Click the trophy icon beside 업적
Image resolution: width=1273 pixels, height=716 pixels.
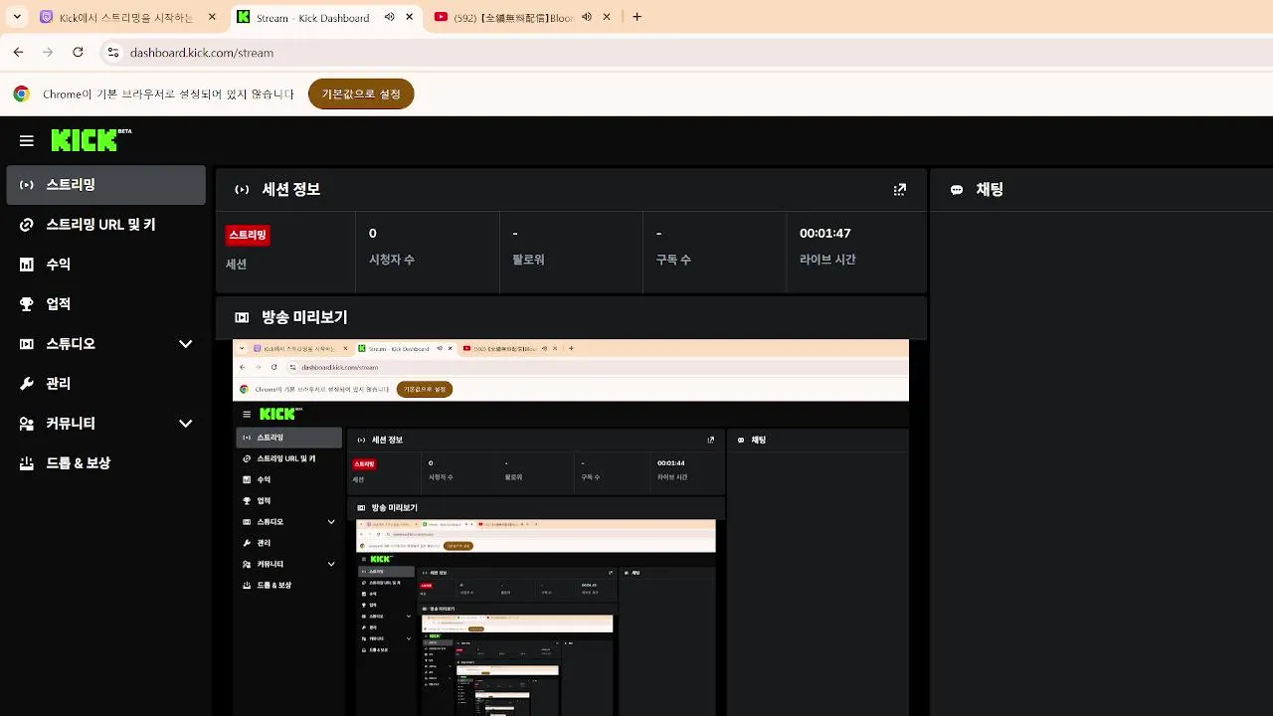(27, 304)
